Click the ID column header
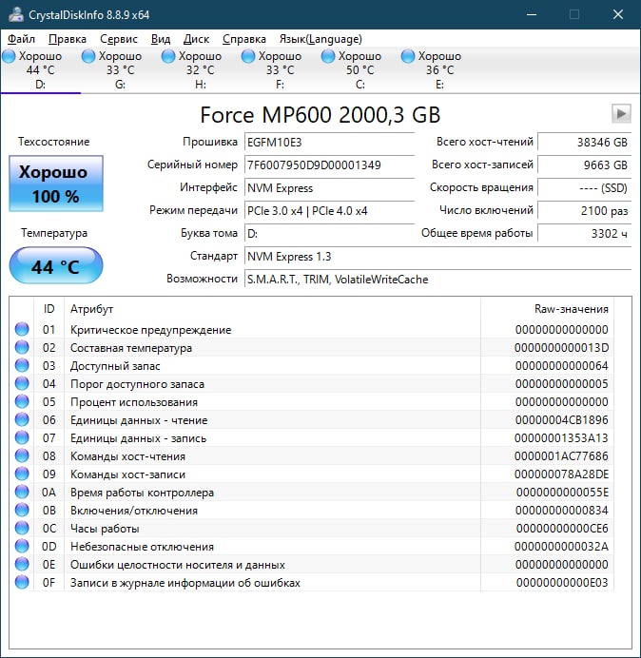This screenshot has width=641, height=658. click(49, 309)
